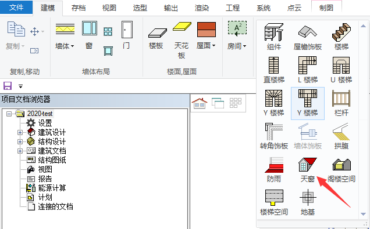Open the 复制 dropdown arrow
The height and width of the screenshot is (229, 370).
click(x=23, y=46)
